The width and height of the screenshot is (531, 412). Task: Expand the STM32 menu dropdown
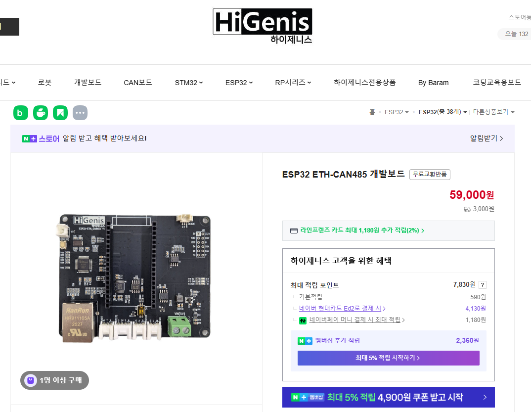point(189,83)
